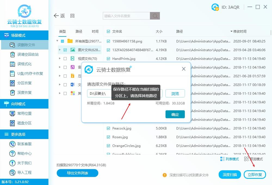The height and width of the screenshot is (185, 272).
Task: Expand the document category tree node
Action: pos(60,85)
